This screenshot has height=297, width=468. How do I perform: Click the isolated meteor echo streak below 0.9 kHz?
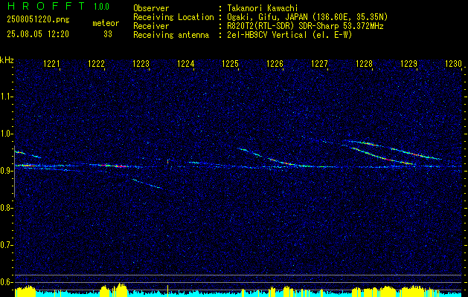pos(147,183)
